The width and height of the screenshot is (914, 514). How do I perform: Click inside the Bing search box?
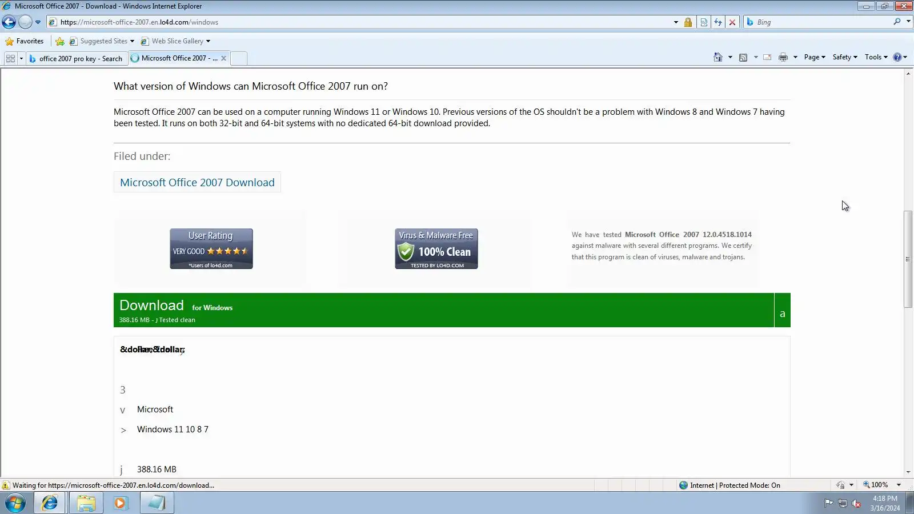pos(823,22)
